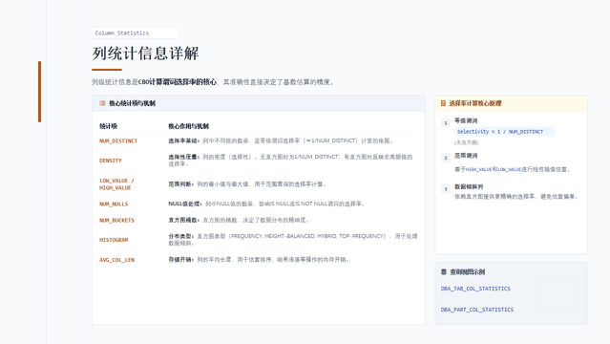Image resolution: width=610 pixels, height=344 pixels.
Task: Click the 列统计信息详解 heading
Action: pos(145,53)
